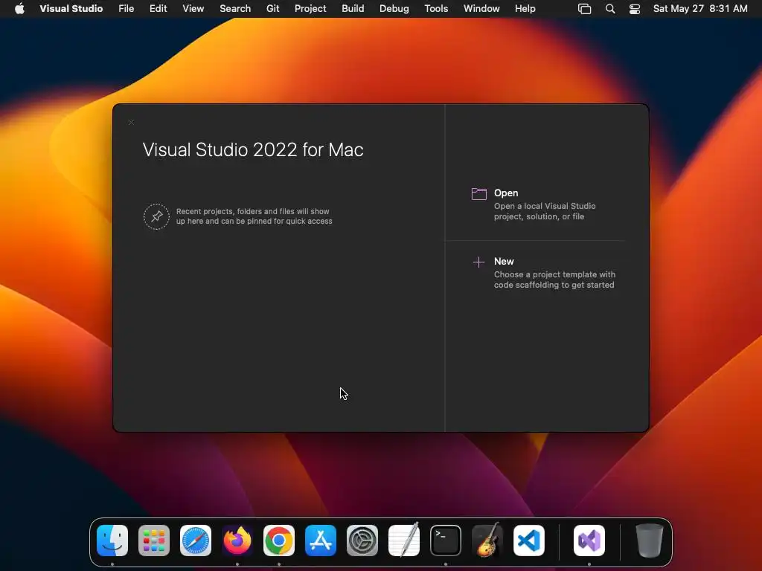This screenshot has width=762, height=571.
Task: Launch Launchpad from the dock
Action: (x=154, y=541)
